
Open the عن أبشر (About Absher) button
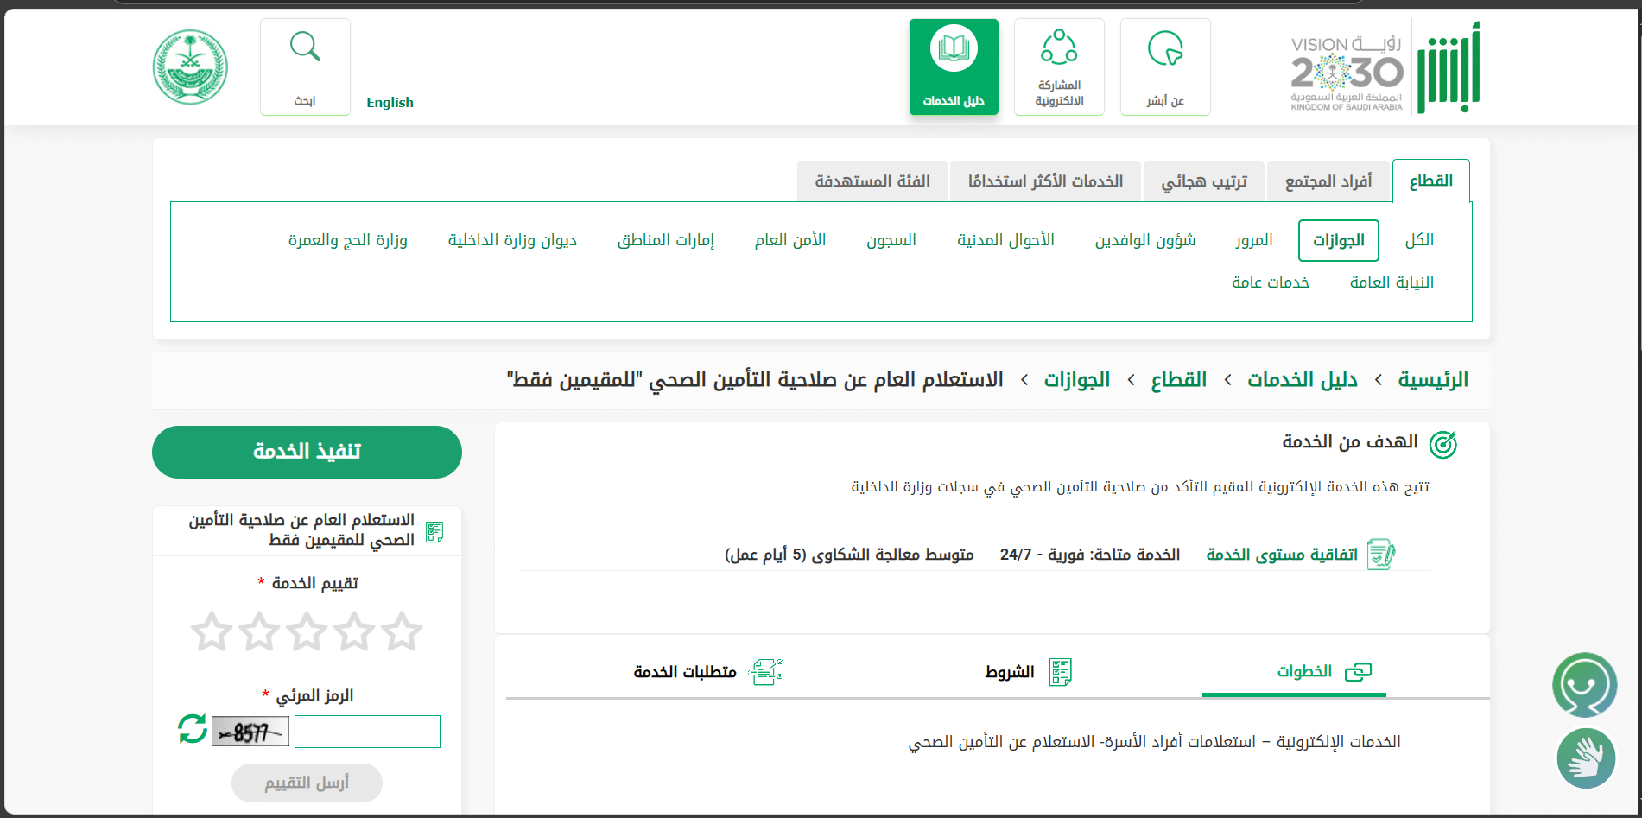click(x=1165, y=67)
